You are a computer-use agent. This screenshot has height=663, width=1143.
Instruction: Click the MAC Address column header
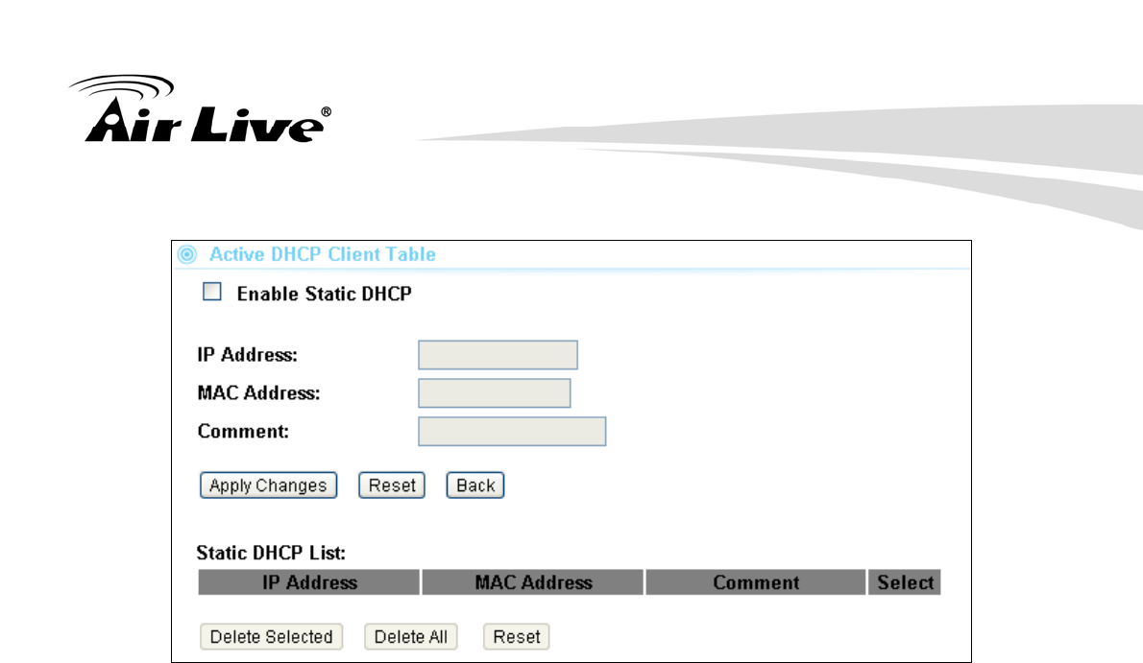point(533,582)
